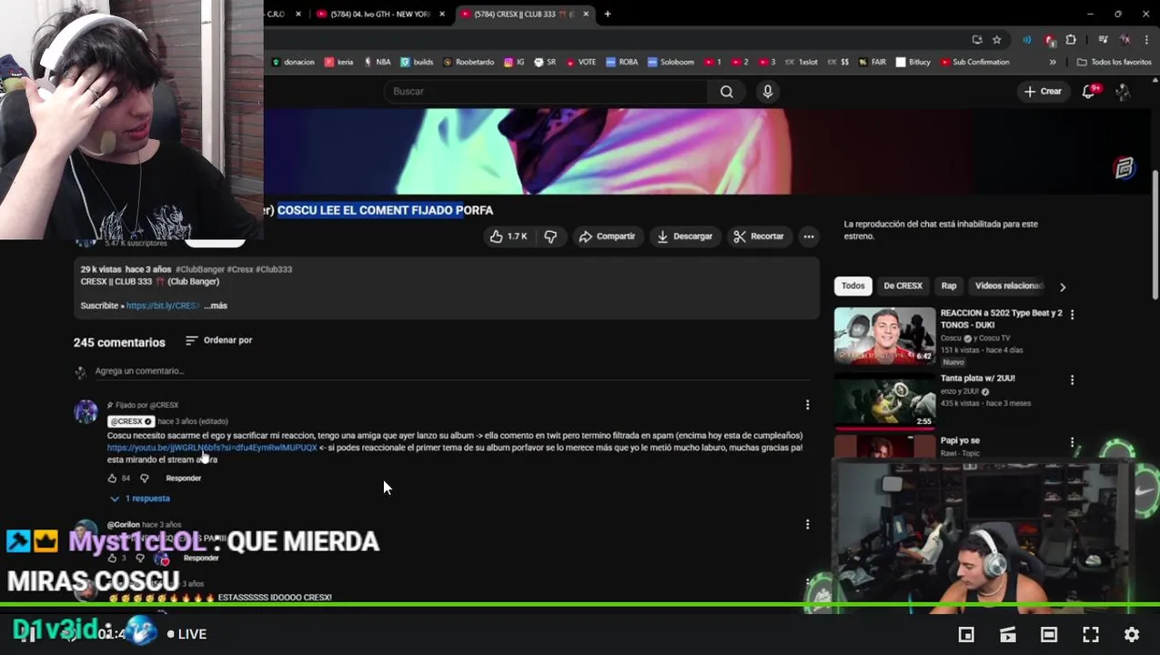This screenshot has width=1160, height=655.
Task: Open the donacion bookmark
Action: (293, 62)
